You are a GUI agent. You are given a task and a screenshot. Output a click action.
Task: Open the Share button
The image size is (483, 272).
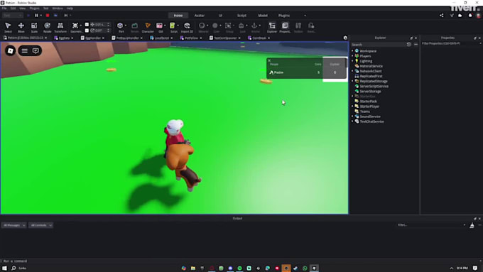tap(441, 16)
